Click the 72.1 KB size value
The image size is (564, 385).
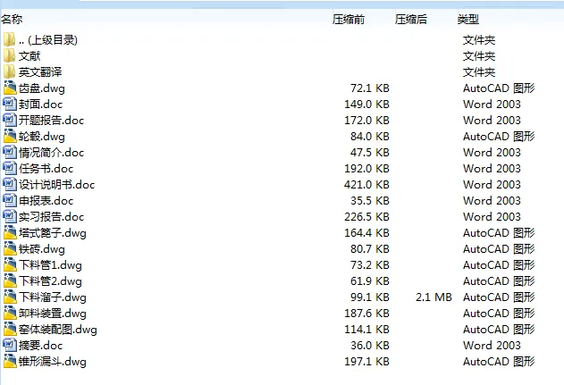[370, 88]
